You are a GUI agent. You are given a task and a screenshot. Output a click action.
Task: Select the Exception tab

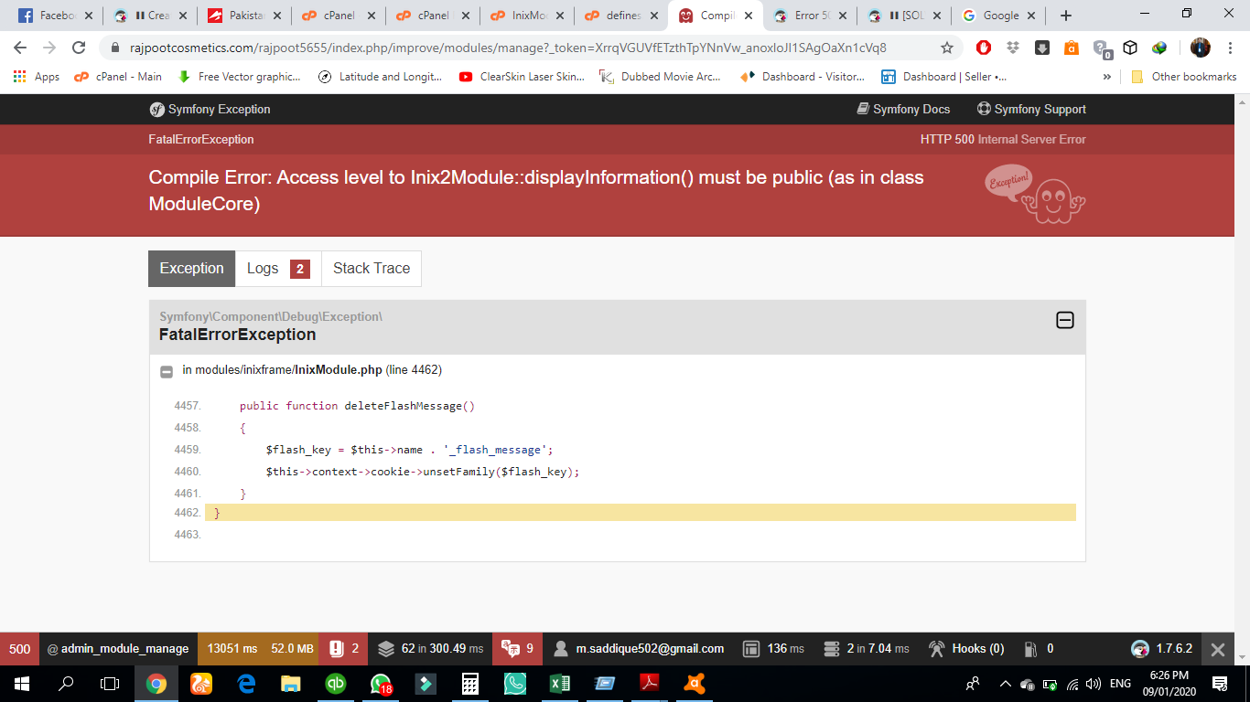click(x=191, y=269)
